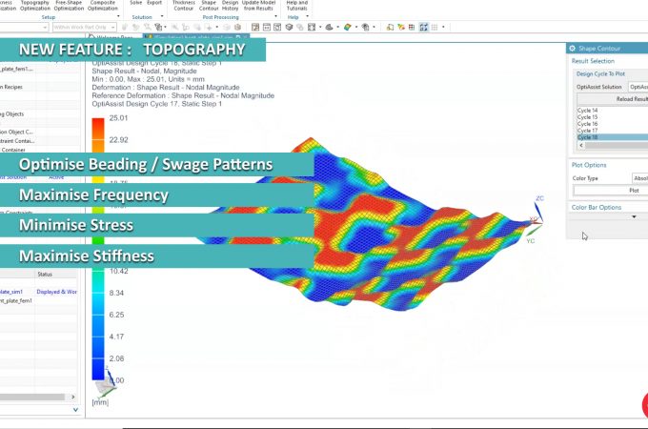Open the arrow beside the fit-view frame icon
Image resolution: width=648 pixels, height=429 pixels.
tap(320, 28)
